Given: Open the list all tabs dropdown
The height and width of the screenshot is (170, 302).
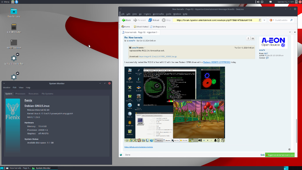Looking at the screenshot, I should [x=290, y=32].
